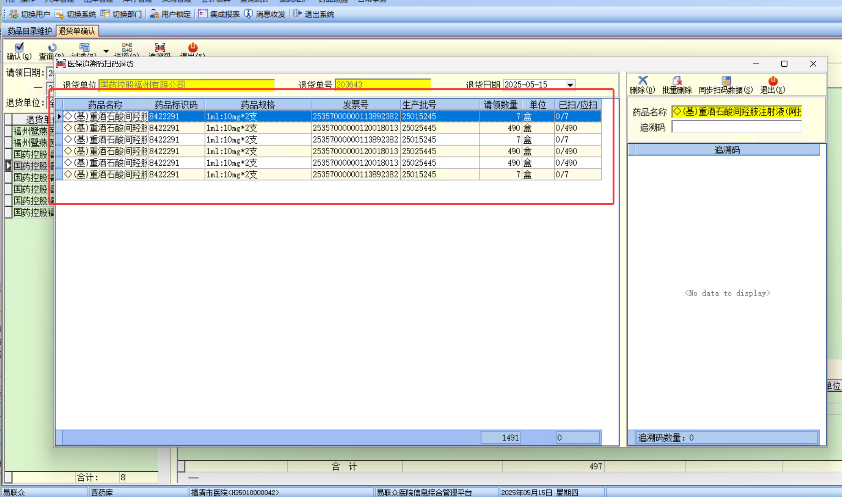The width and height of the screenshot is (842, 497).
Task: Click 批量删除 batch delete icon
Action: [x=677, y=81]
